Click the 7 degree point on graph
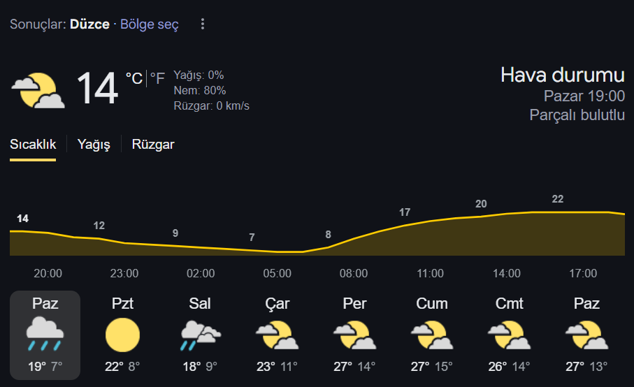The height and width of the screenshot is (387, 634). tap(252, 238)
